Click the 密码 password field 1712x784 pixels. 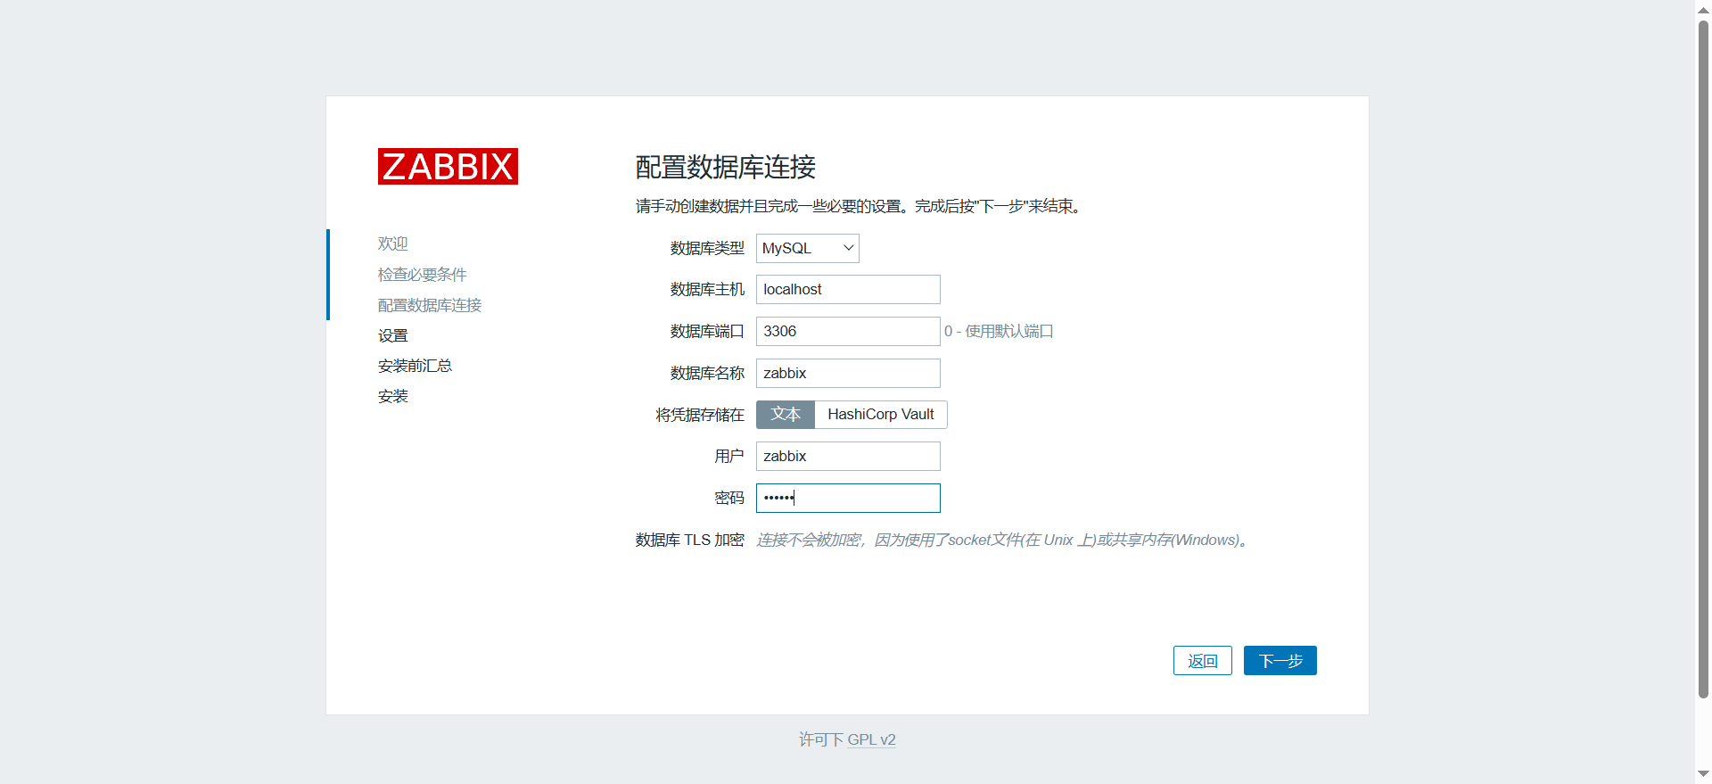point(847,499)
